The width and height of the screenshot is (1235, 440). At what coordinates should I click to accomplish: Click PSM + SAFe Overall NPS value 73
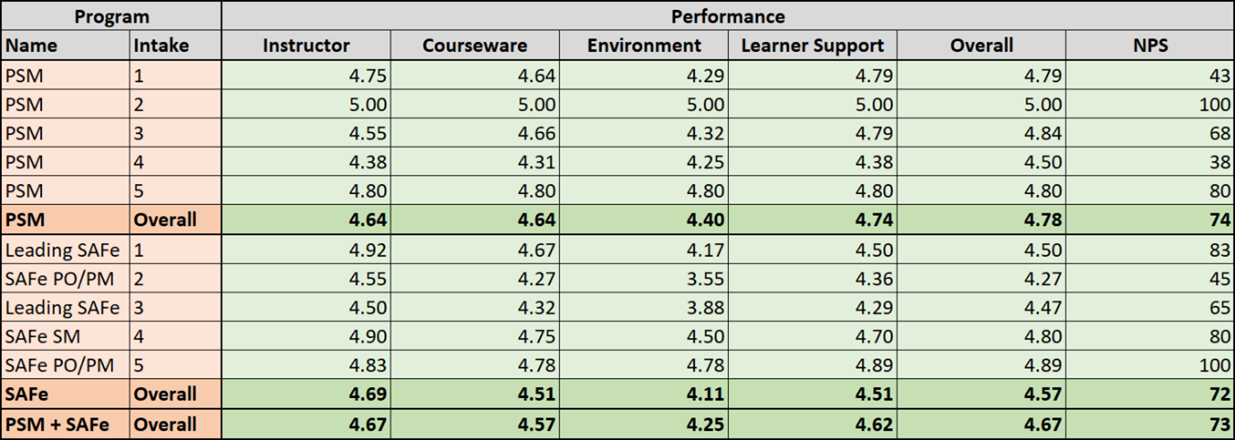point(1150,424)
